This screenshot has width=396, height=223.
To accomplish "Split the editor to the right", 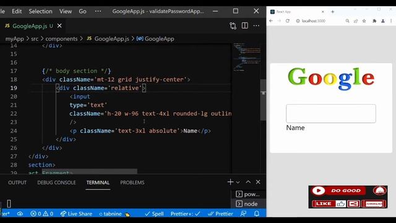I will pos(245,25).
